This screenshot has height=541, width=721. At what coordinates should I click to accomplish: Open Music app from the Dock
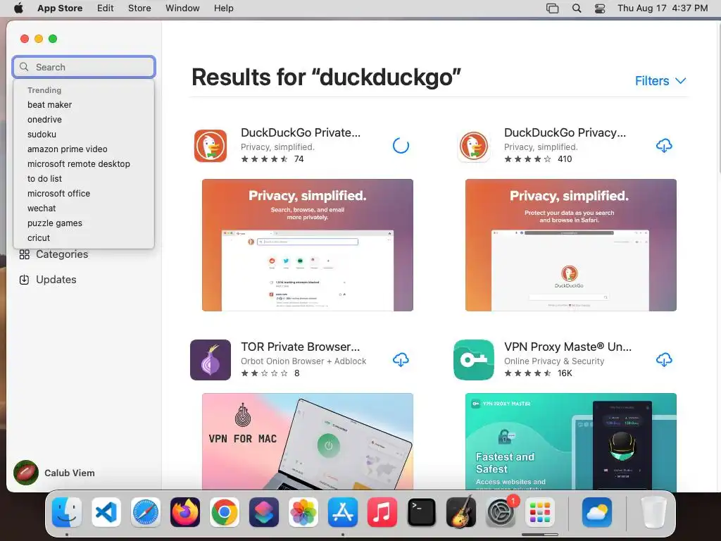coord(382,512)
